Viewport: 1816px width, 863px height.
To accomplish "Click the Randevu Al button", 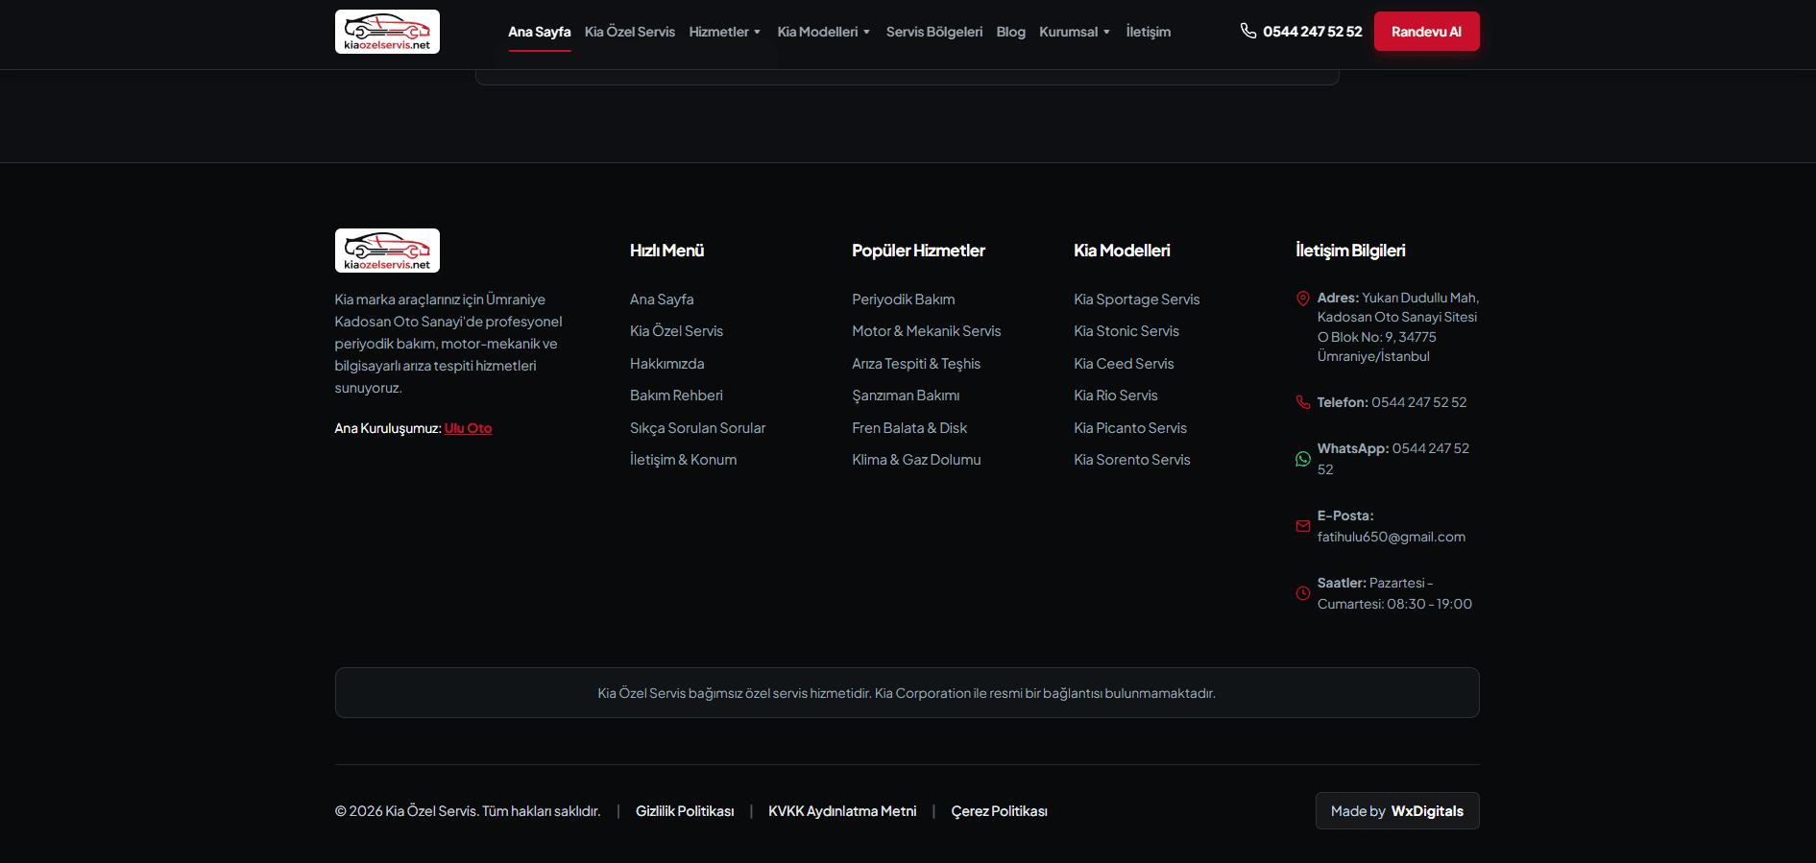I will pyautogui.click(x=1427, y=32).
